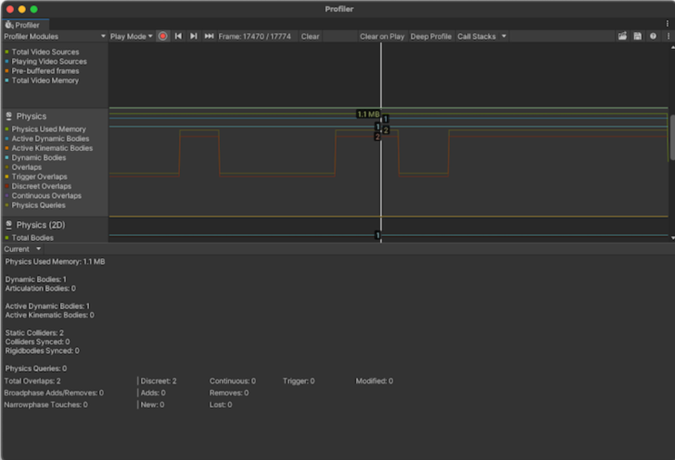
Task: Start recording with the red Record button
Action: (163, 36)
